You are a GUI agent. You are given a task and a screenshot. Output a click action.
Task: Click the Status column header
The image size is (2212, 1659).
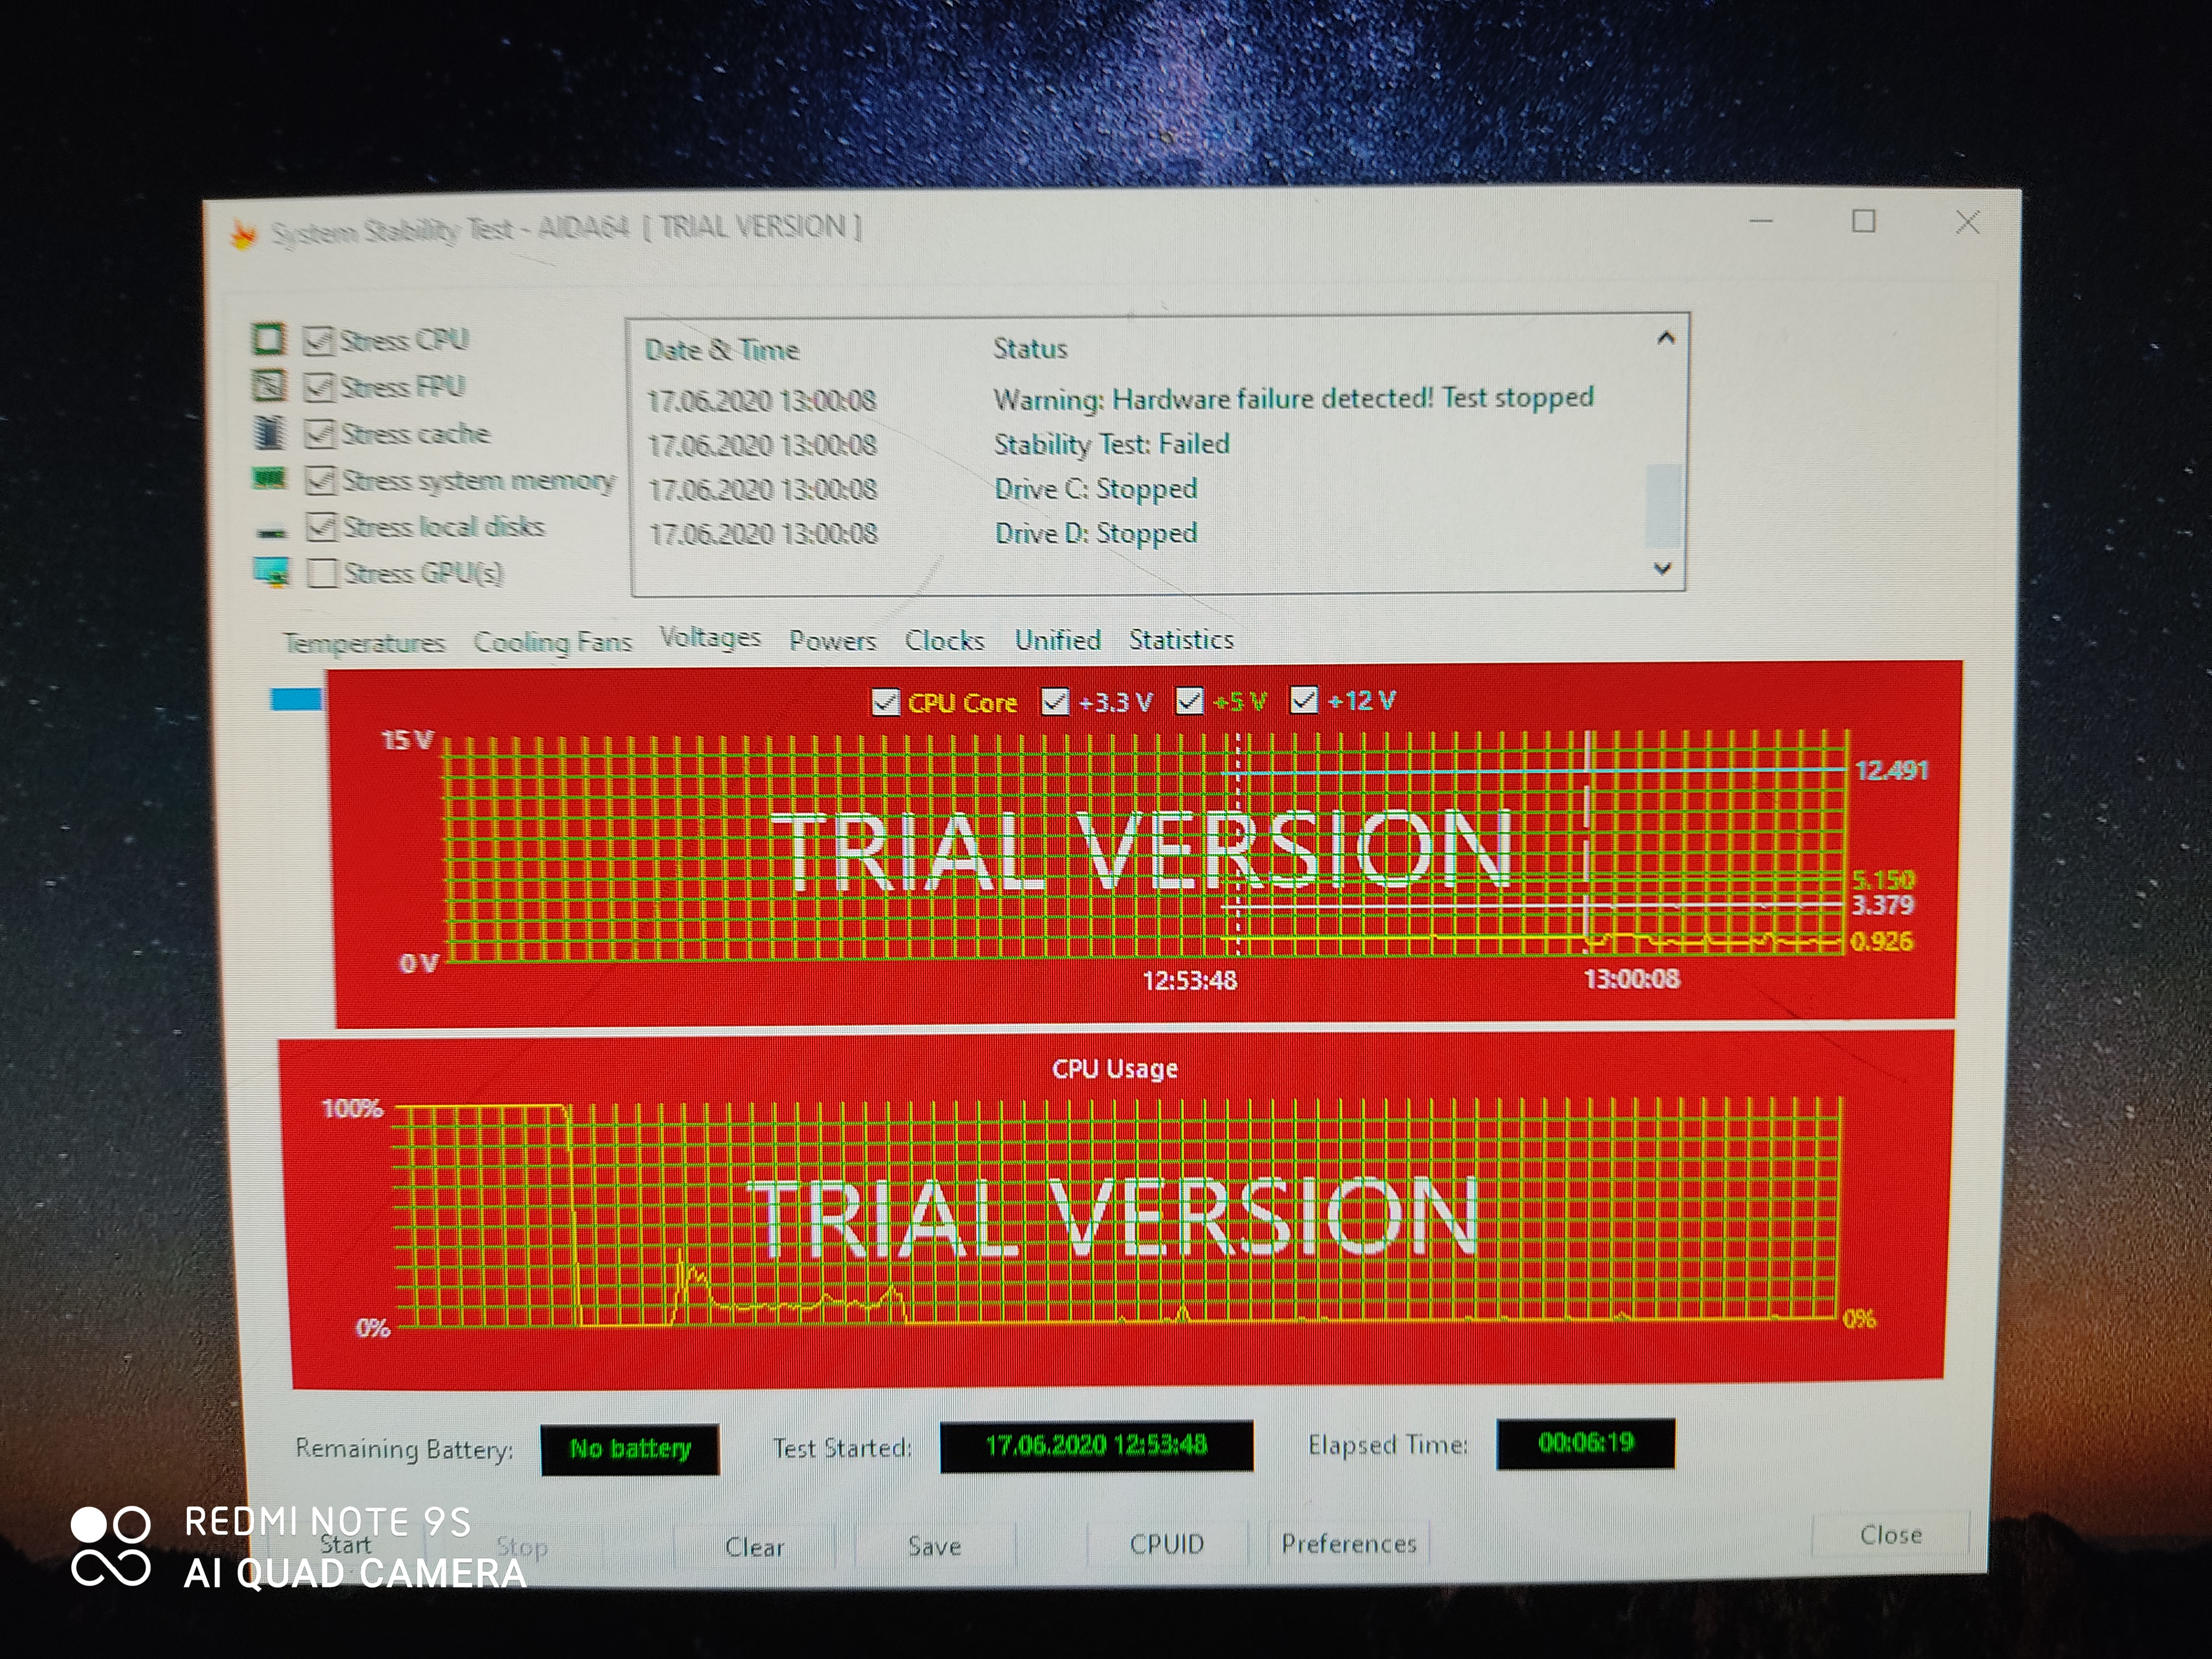point(1030,348)
